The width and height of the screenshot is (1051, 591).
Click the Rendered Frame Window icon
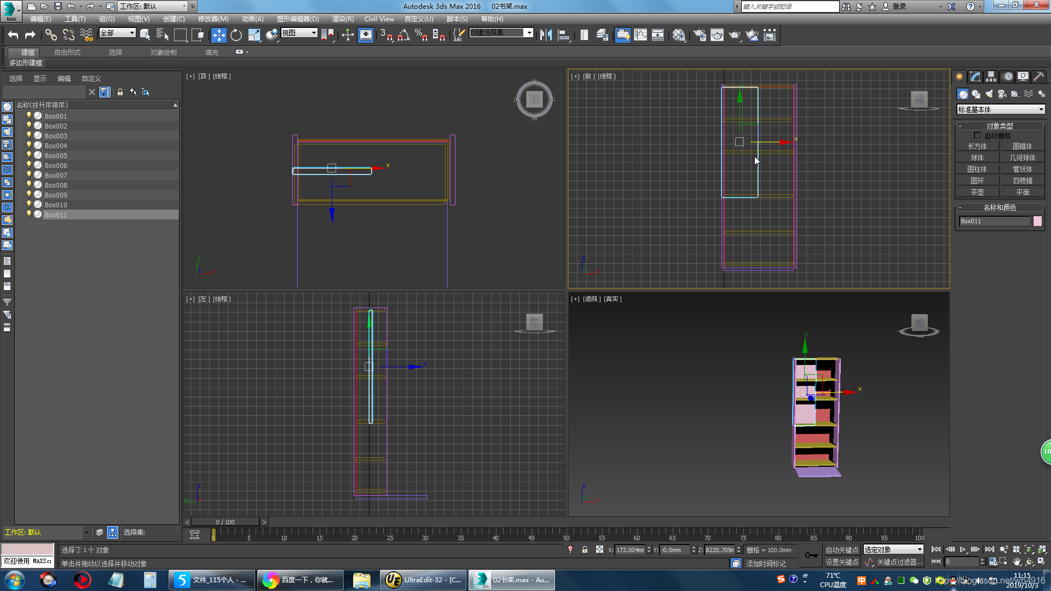(717, 35)
